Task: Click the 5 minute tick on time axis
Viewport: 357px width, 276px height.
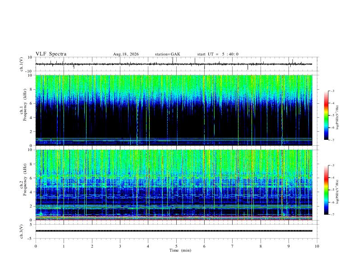Action: click(176, 246)
